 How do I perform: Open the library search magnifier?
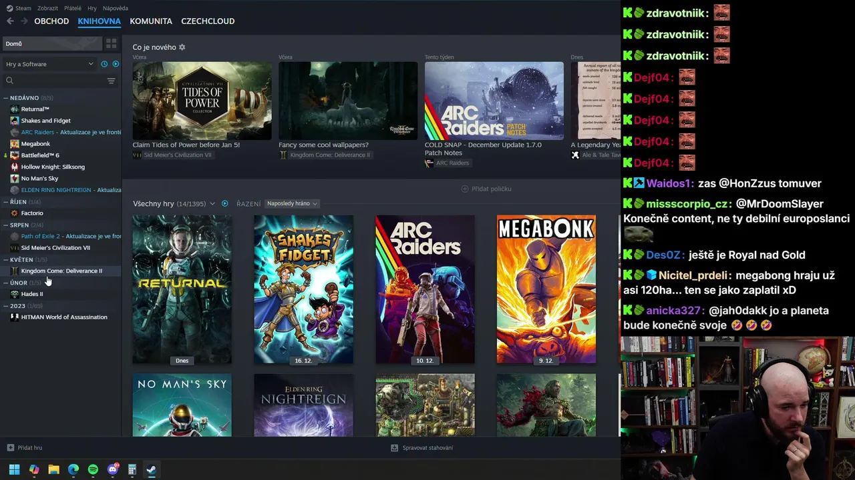pos(9,81)
